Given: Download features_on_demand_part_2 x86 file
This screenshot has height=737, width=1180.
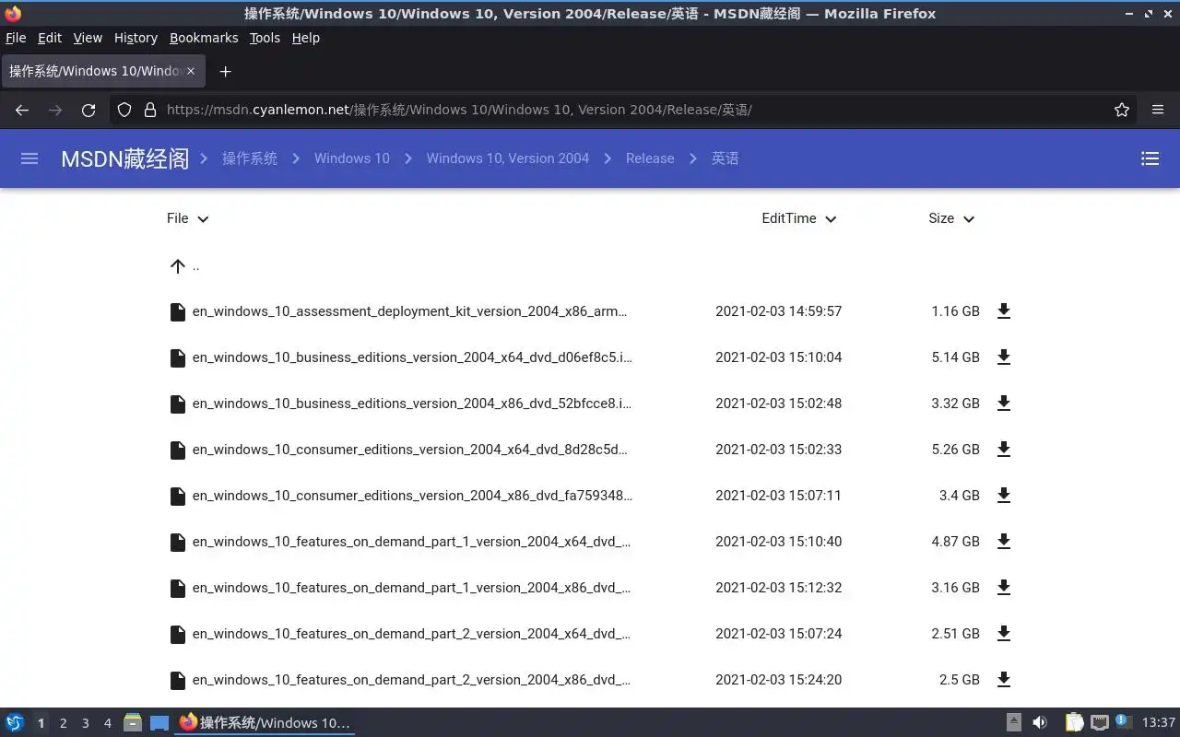Looking at the screenshot, I should [1004, 680].
